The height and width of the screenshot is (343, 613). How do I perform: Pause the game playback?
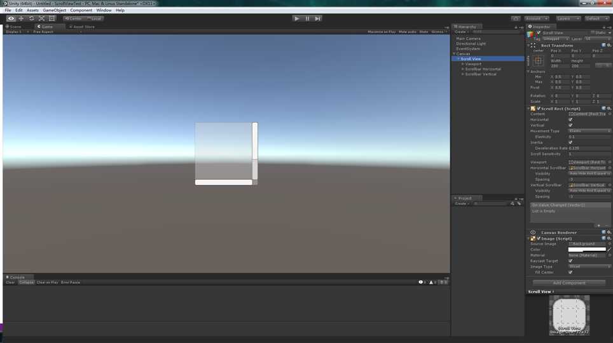point(307,18)
